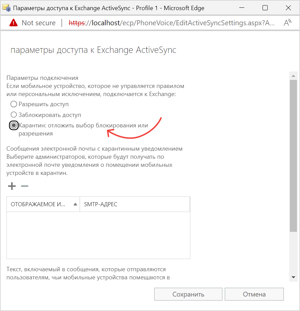This screenshot has width=300, height=311.
Task: Click the Параметры подключения heading text
Action: [42, 78]
